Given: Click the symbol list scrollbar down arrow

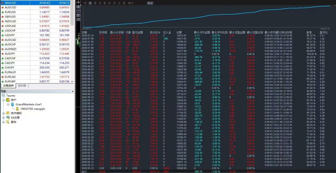Looking at the screenshot, I should [72, 81].
